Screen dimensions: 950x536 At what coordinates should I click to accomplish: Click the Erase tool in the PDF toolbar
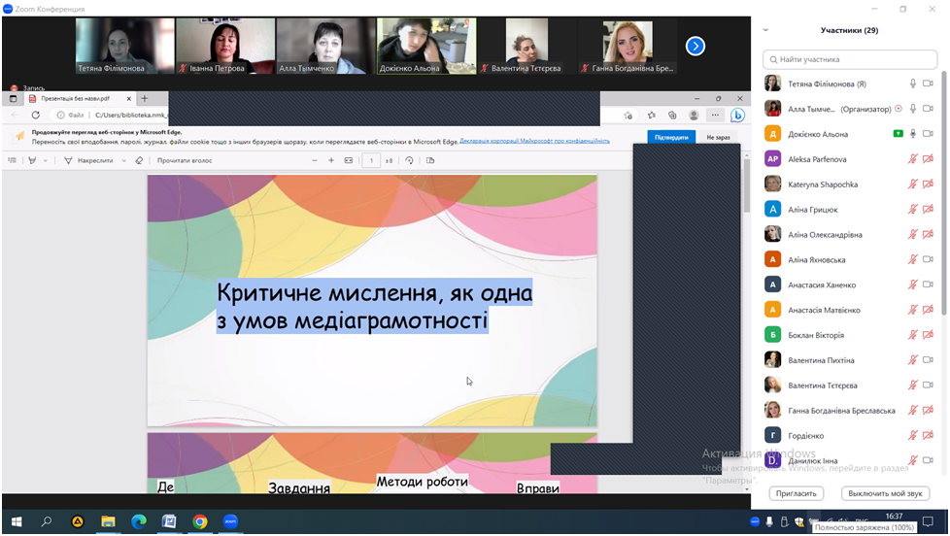[x=139, y=160]
